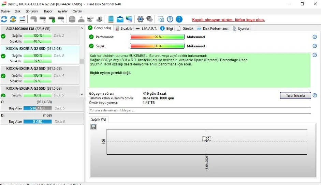Viewport: 321px width, 185px height.
Task: Click the blue info toolbar icon
Action: pyautogui.click(x=179, y=19)
